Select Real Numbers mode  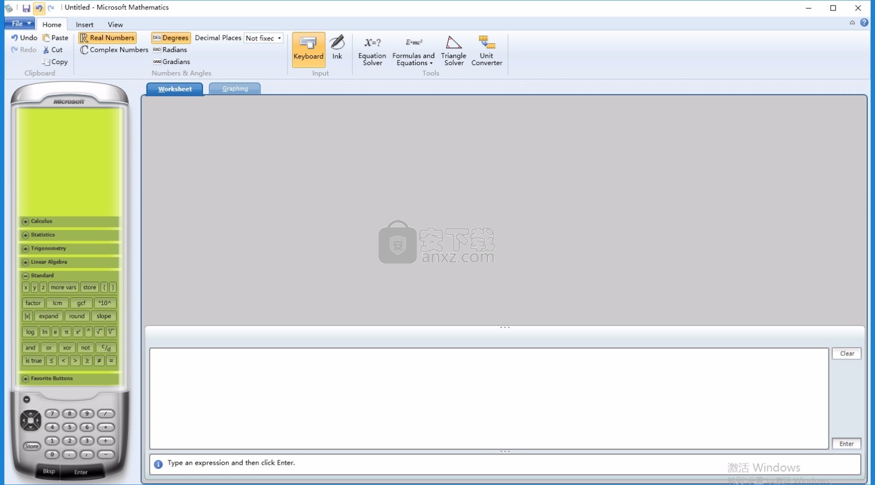tap(107, 38)
